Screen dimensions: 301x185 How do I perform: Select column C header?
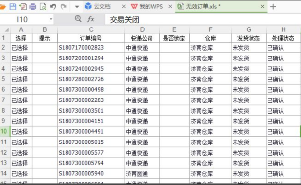pos(91,29)
